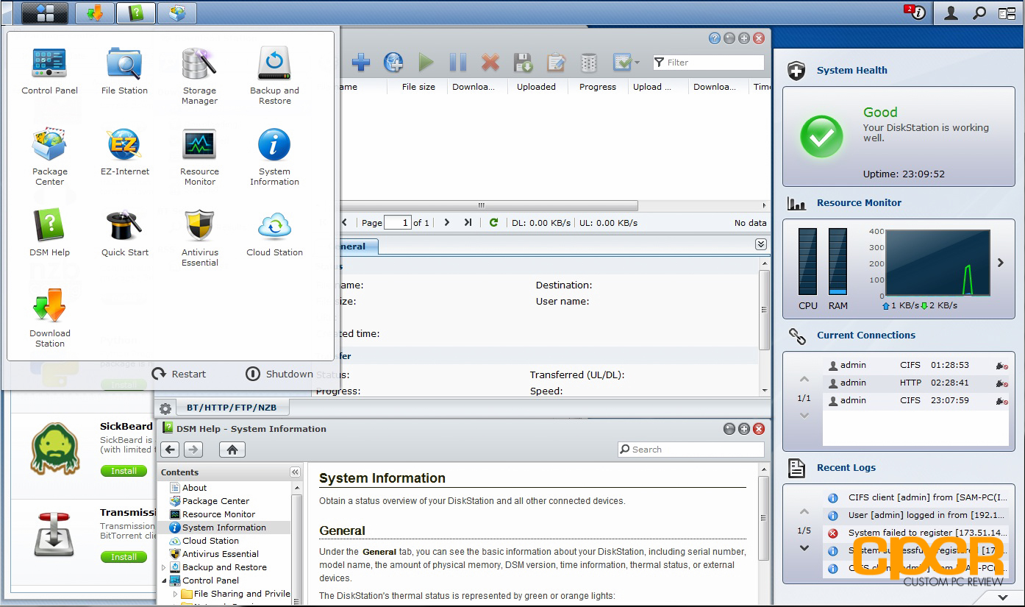Collapse Control Panel tree node
This screenshot has width=1025, height=607.
pyautogui.click(x=164, y=581)
